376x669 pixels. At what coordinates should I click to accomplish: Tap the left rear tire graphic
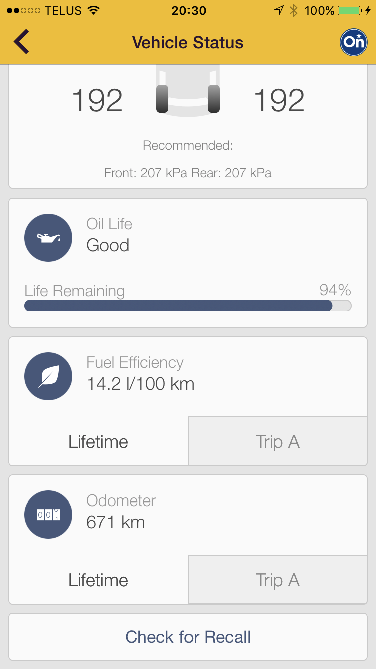tap(162, 99)
